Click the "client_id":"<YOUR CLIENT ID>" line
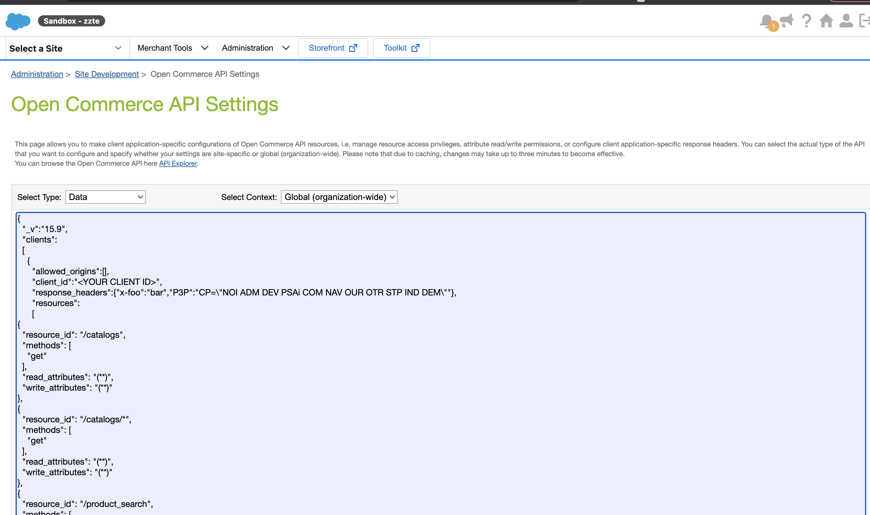 (x=97, y=282)
